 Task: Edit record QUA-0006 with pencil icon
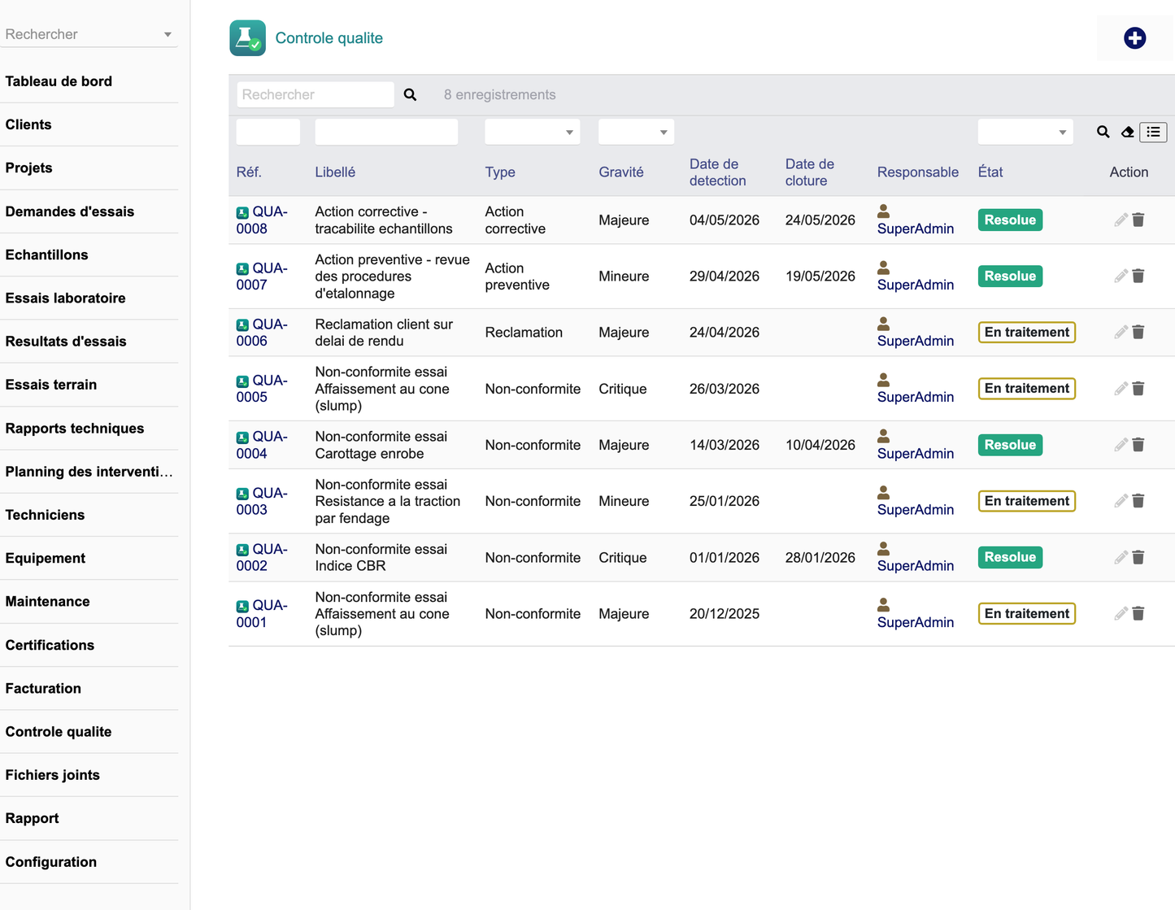[x=1121, y=332]
